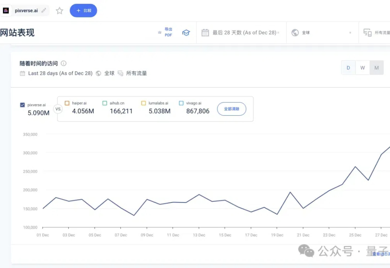Image resolution: width=390 pixels, height=268 pixels.
Task: Click the 网站表现 page heading
Action: [17, 32]
